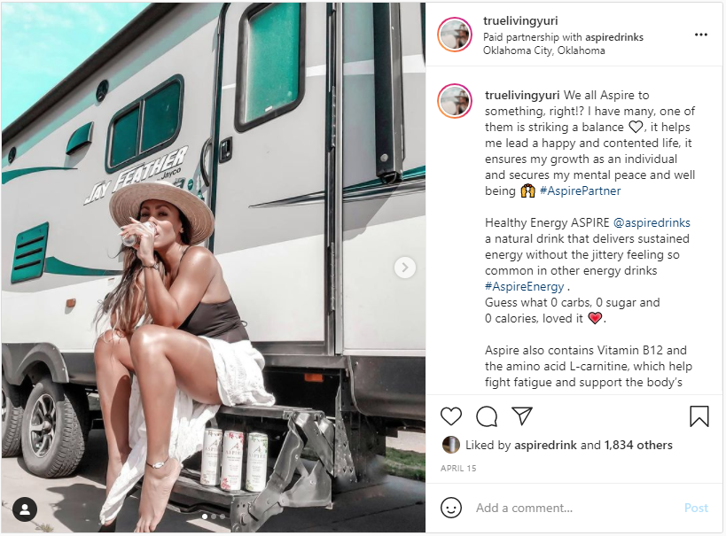Open comments via the speech bubble icon
726x536 pixels.
pyautogui.click(x=487, y=416)
